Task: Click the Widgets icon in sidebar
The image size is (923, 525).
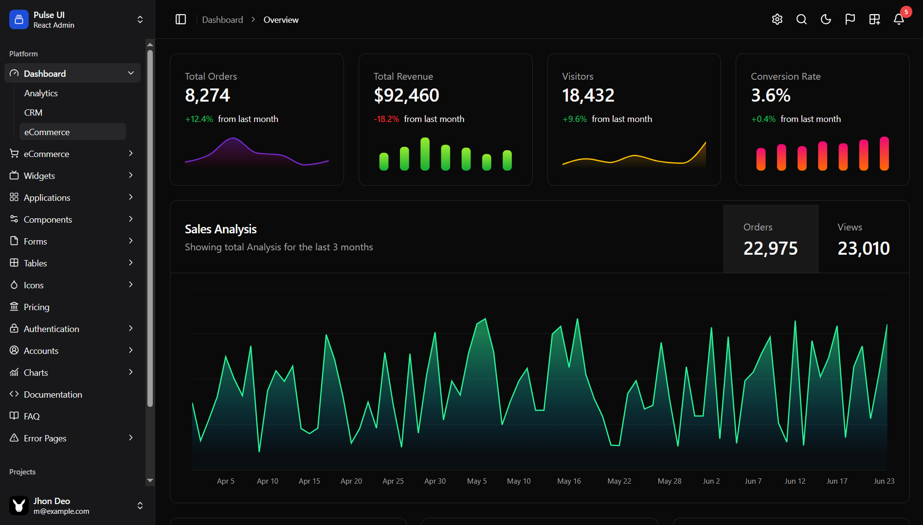Action: click(x=14, y=175)
